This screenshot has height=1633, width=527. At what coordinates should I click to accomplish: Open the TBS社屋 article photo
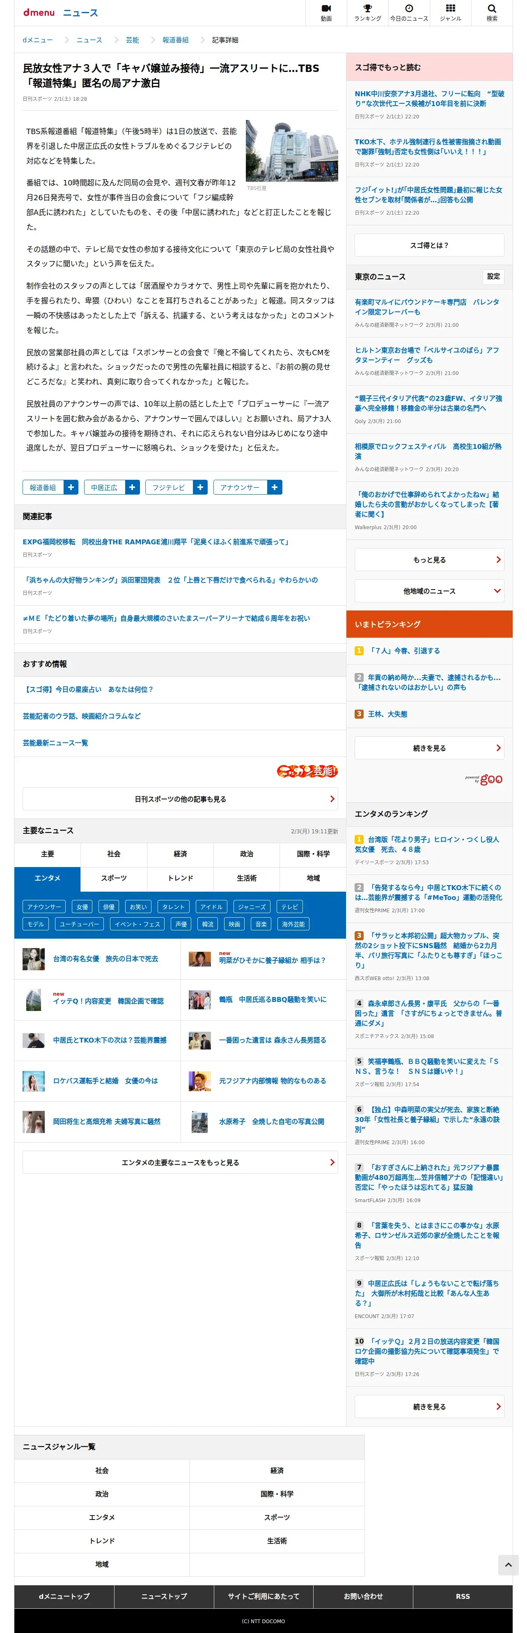click(292, 151)
